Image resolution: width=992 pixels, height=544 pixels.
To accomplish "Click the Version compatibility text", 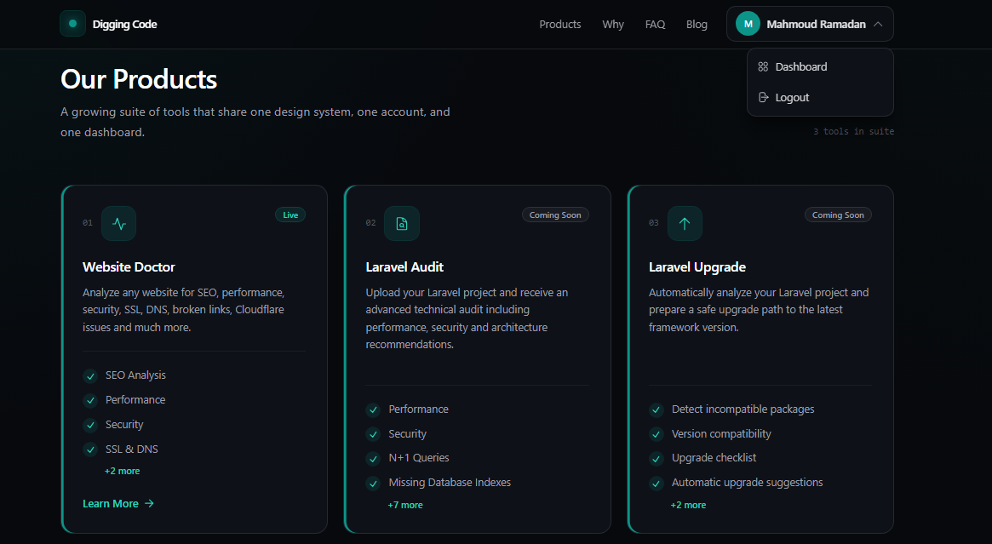I will pyautogui.click(x=721, y=434).
